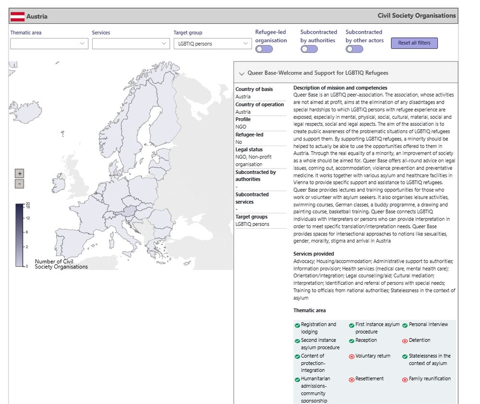Click the Country of basis label
Image resolution: width=480 pixels, height=404 pixels.
tap(254, 89)
